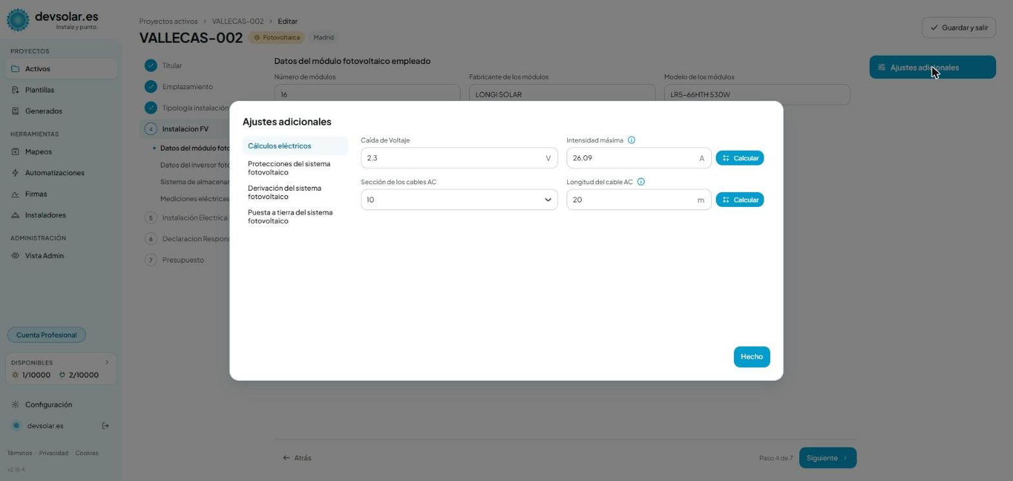Click the Vista Admin eye icon
The image size is (1013, 481).
16,256
